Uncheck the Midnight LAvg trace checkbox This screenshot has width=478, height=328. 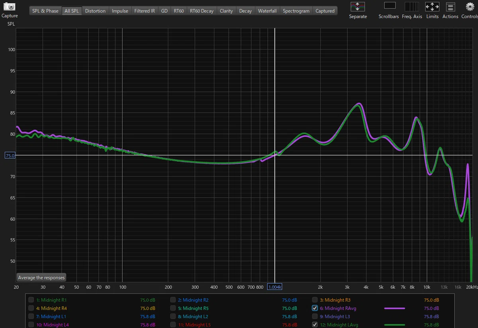315,325
